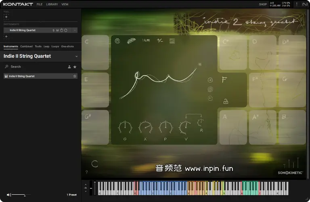Switch to the Instruments tab
Screen dimensions: 310x202
(10, 46)
